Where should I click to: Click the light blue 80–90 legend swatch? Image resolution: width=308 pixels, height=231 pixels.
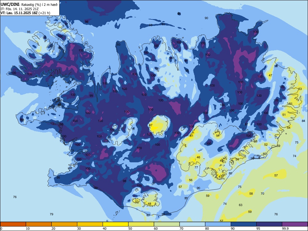pos(218,224)
